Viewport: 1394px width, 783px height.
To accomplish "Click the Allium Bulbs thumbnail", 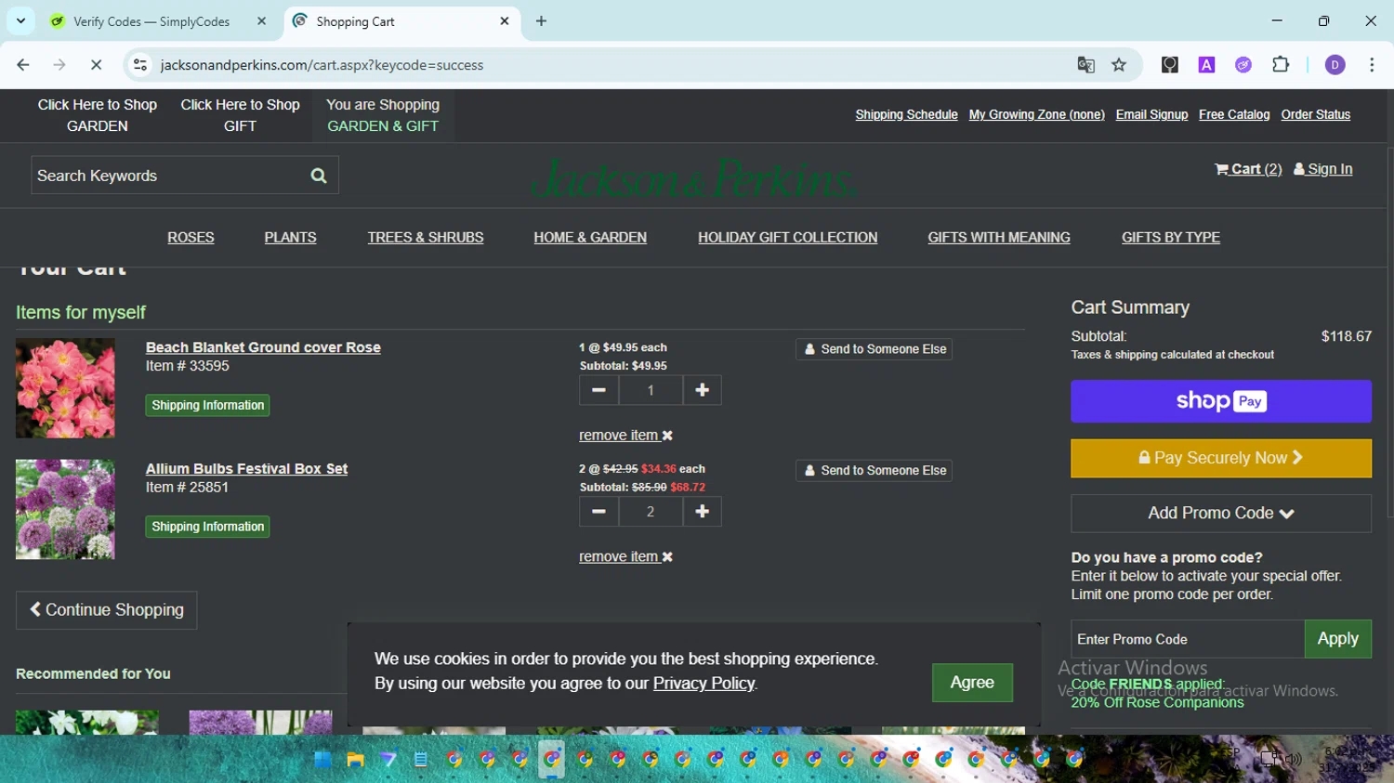I will pos(65,510).
